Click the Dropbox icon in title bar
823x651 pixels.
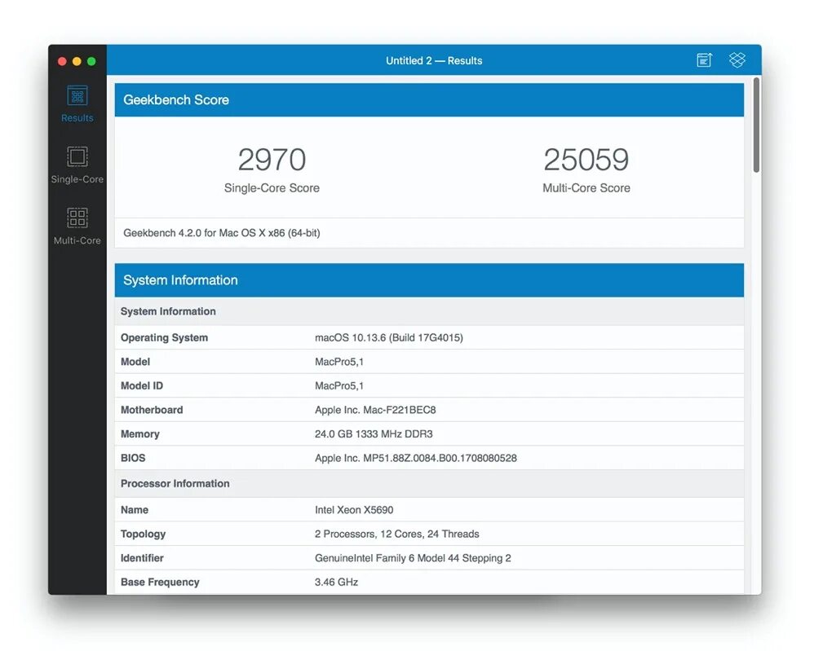click(x=737, y=60)
